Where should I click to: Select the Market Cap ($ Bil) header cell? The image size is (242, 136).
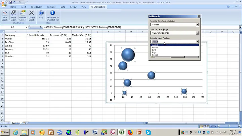[x=81, y=35]
